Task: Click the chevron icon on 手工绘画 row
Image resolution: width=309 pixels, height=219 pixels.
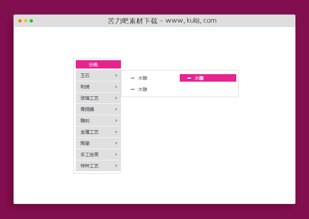Action: click(116, 155)
